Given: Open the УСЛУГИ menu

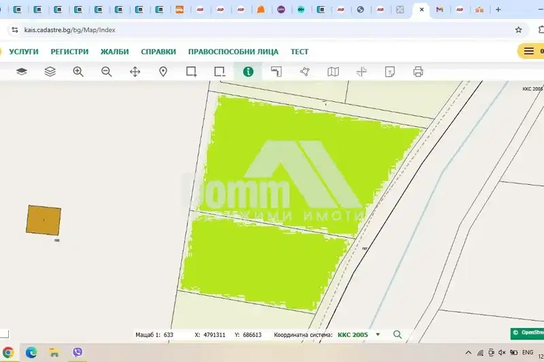Looking at the screenshot, I should pos(24,52).
